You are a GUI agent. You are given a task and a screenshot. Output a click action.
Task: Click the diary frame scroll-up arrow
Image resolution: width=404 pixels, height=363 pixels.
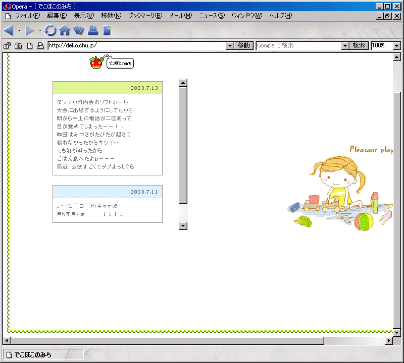point(183,83)
